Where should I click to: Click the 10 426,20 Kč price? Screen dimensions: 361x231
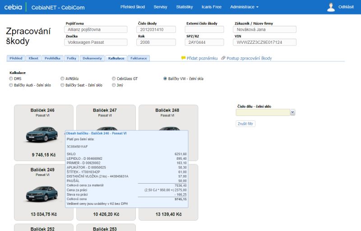pos(106,214)
